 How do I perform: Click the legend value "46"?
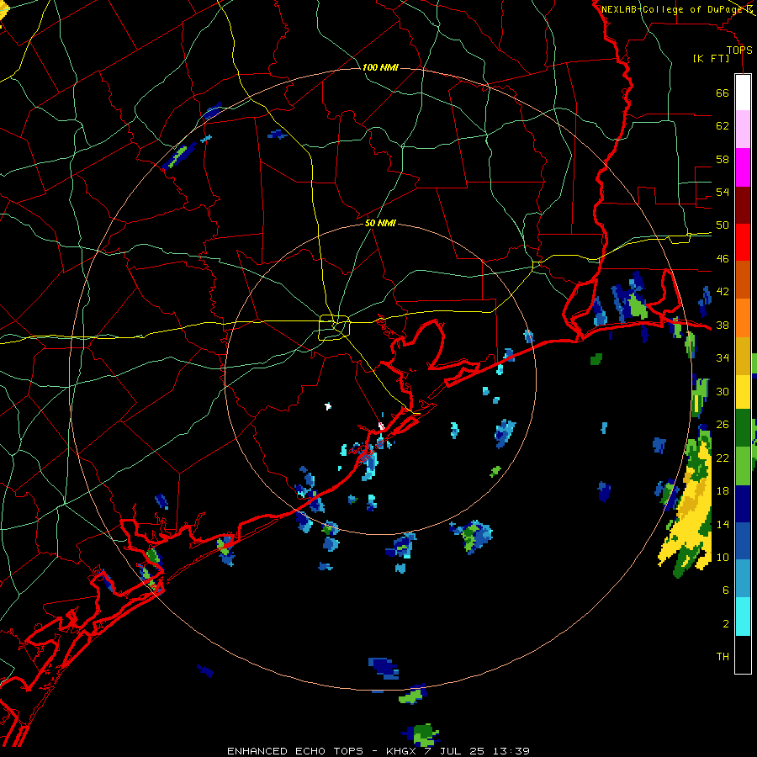pyautogui.click(x=723, y=259)
